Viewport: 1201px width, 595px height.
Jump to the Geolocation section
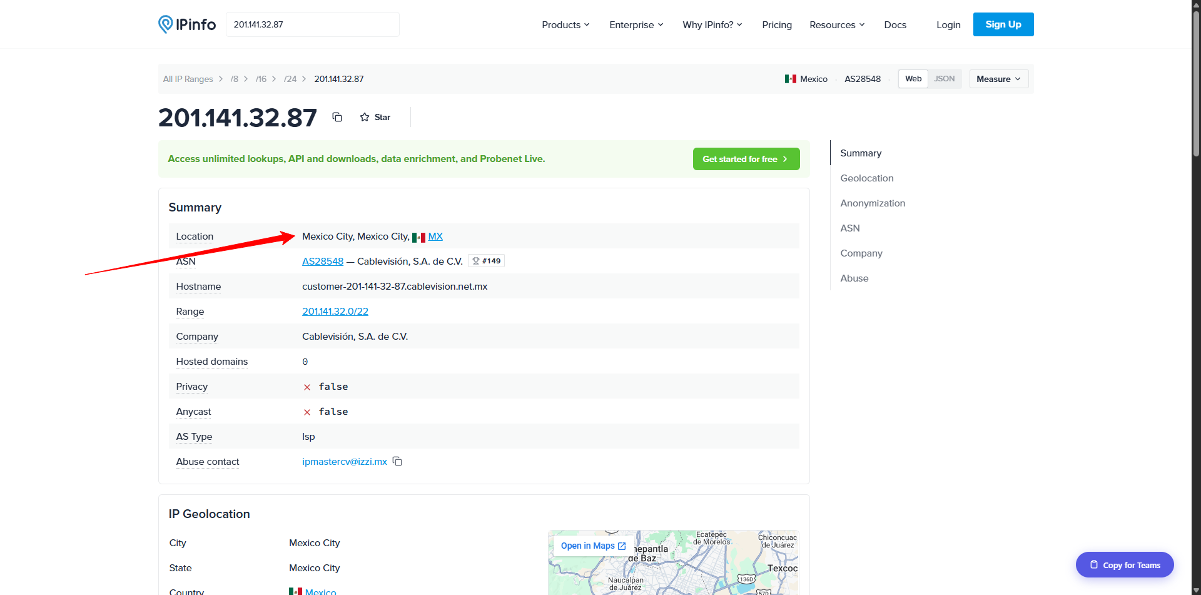pyautogui.click(x=867, y=178)
